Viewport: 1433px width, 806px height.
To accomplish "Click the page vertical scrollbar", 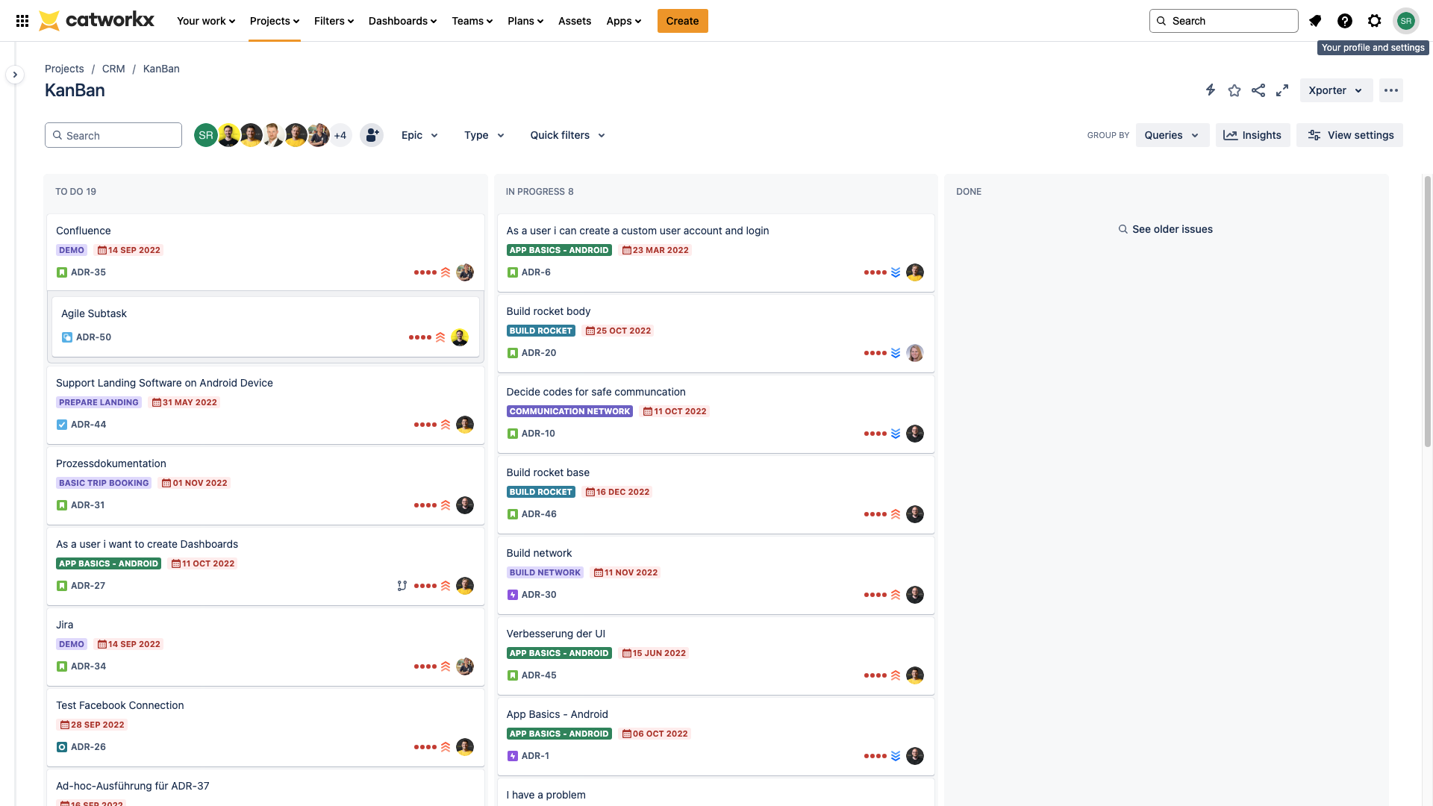I will click(x=1427, y=310).
